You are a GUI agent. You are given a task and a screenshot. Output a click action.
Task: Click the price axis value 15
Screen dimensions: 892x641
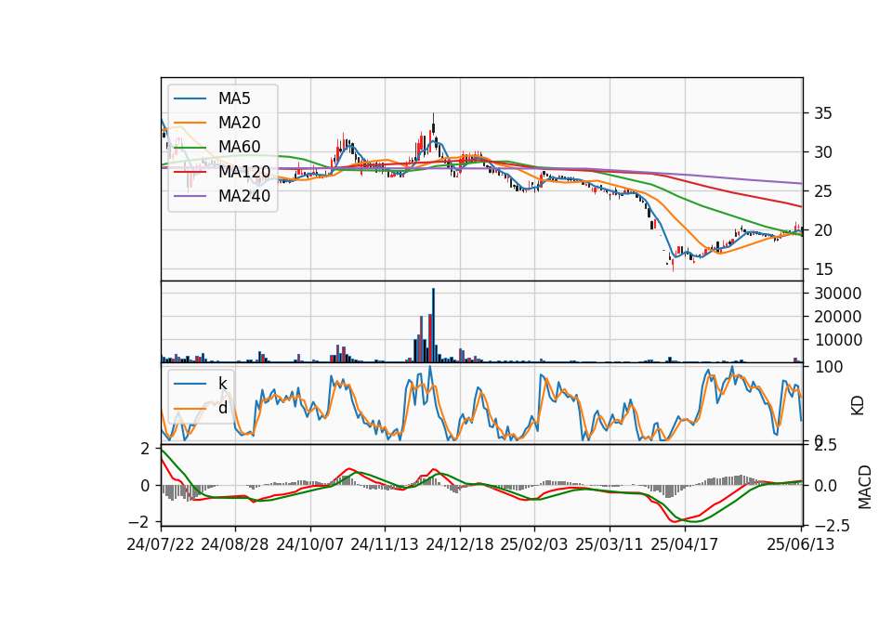[822, 269]
